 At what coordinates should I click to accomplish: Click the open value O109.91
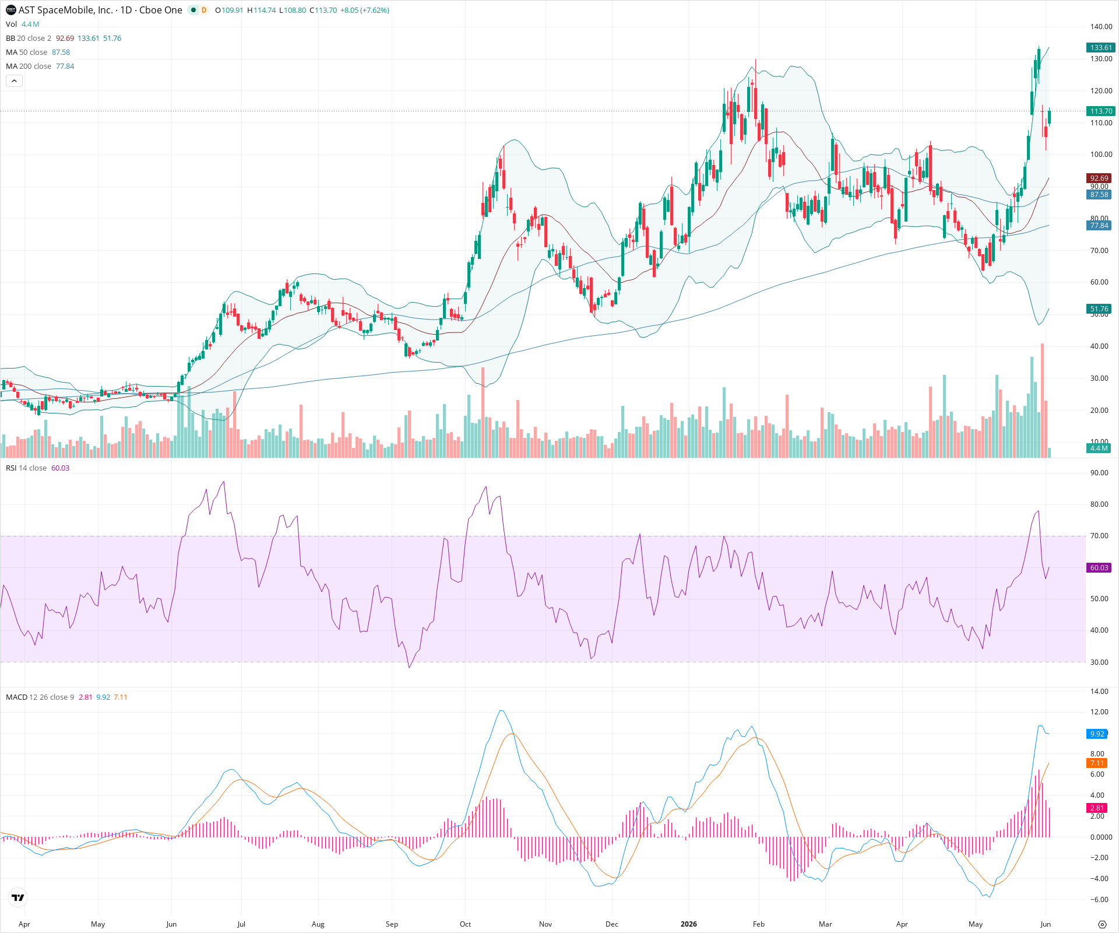click(x=229, y=10)
